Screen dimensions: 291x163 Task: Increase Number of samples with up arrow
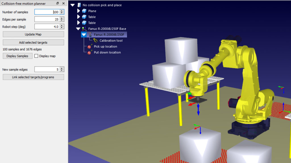62,11
